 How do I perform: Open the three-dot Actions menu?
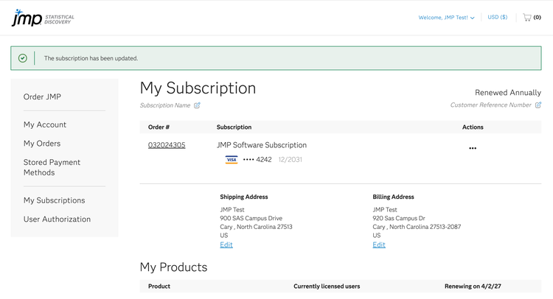point(473,148)
